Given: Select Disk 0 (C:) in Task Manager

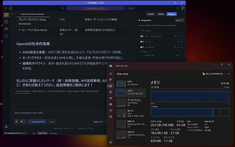Looking at the screenshot, I should click(131, 103).
